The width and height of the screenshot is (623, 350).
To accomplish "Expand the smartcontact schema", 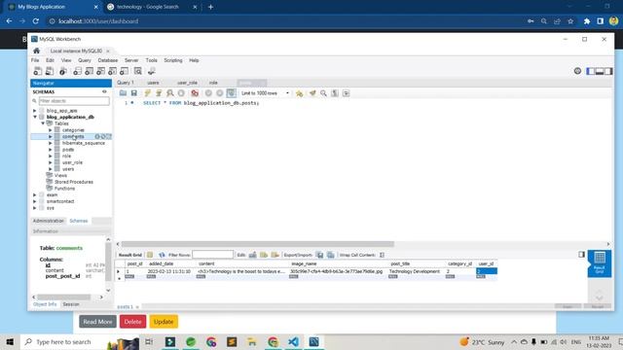I will (x=35, y=201).
